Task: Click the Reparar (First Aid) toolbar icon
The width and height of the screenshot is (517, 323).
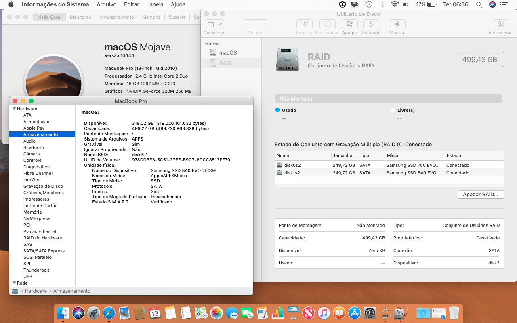Action: (x=304, y=24)
